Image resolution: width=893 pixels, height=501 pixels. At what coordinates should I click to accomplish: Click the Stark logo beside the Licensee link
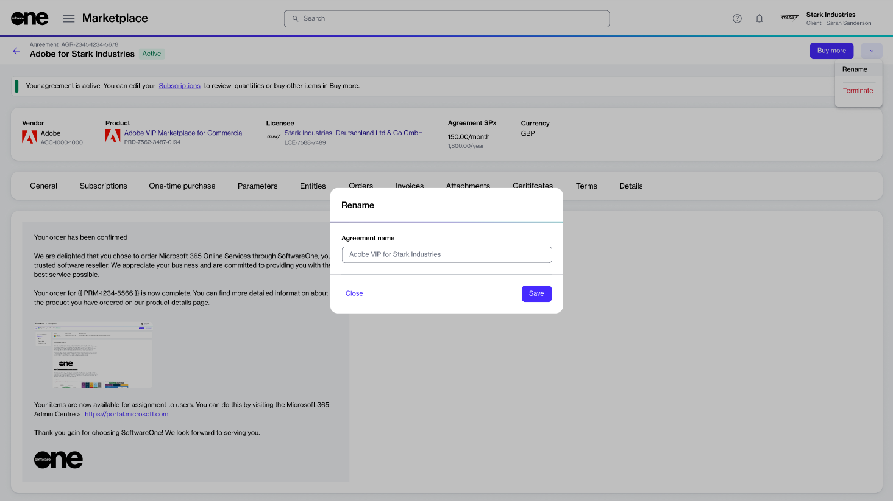pos(274,136)
